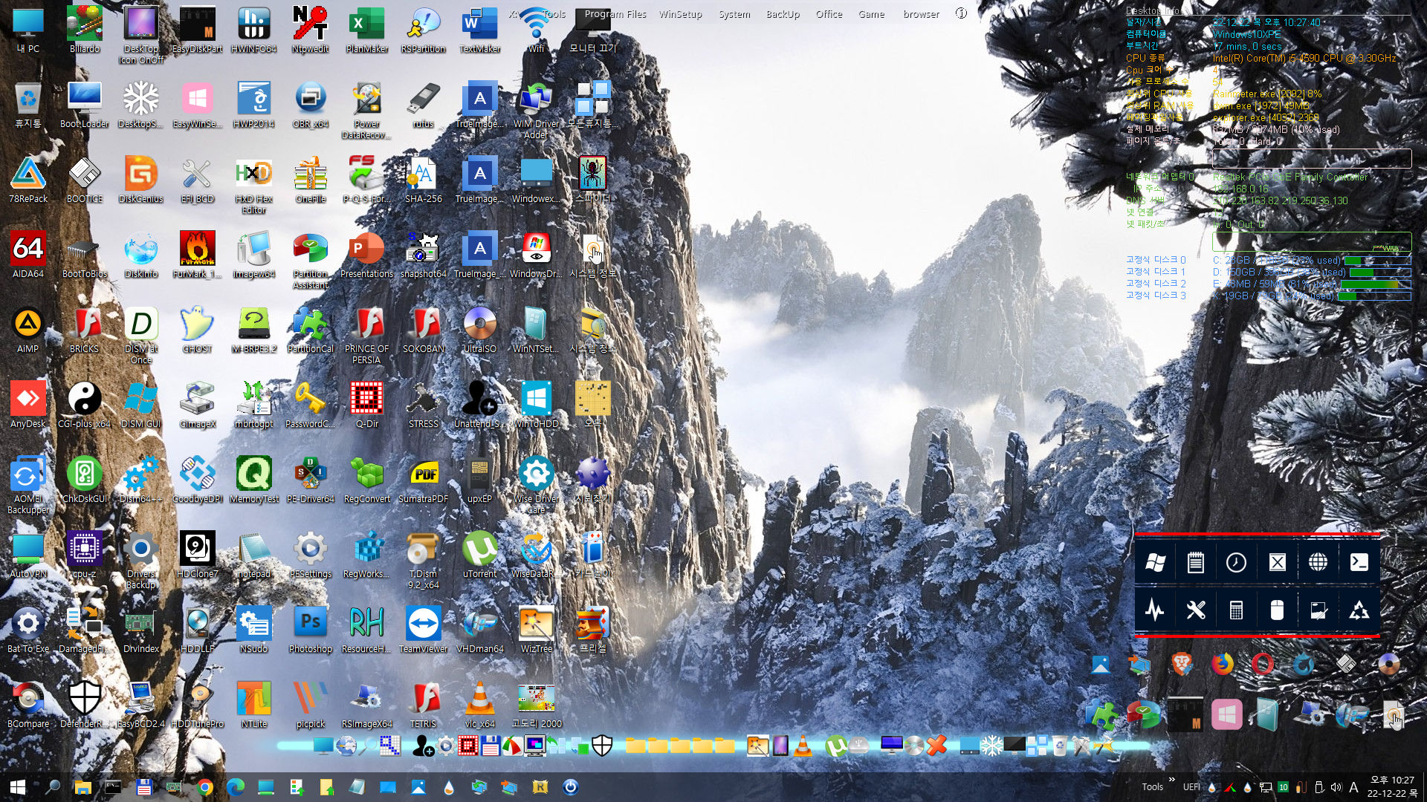Open the Game toolbar menu
Screen dimensions: 1427x802
coord(871,14)
